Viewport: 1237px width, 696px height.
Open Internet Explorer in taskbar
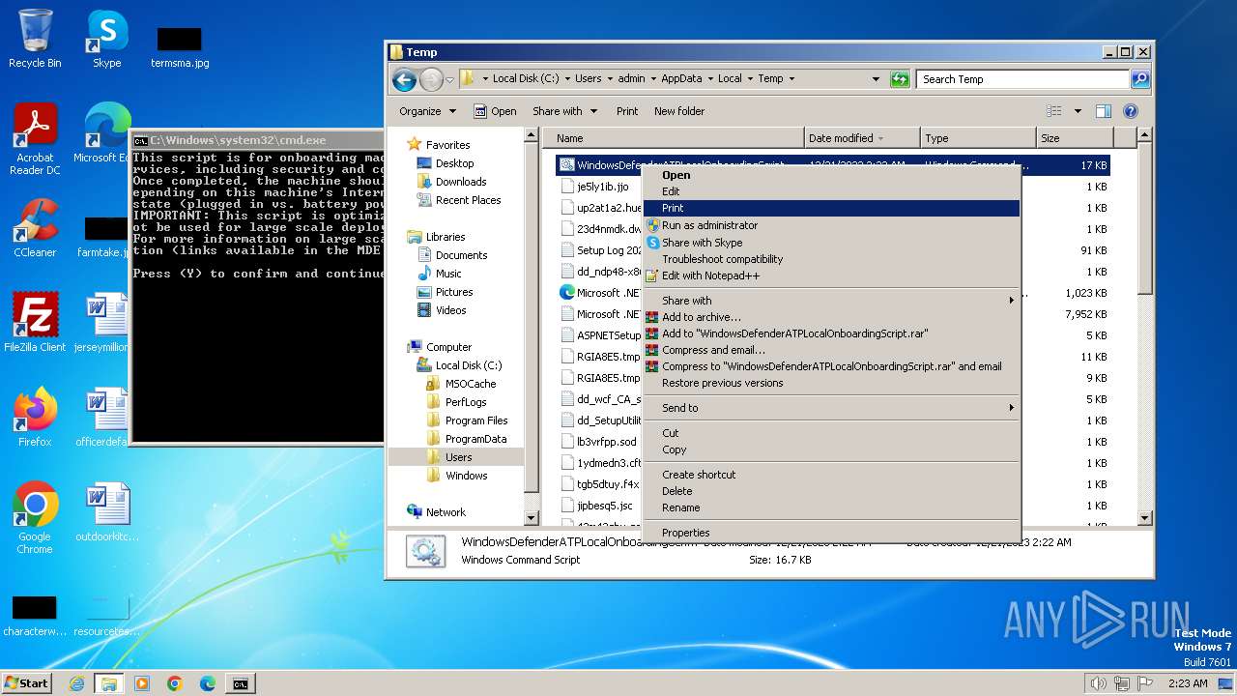[x=76, y=683]
